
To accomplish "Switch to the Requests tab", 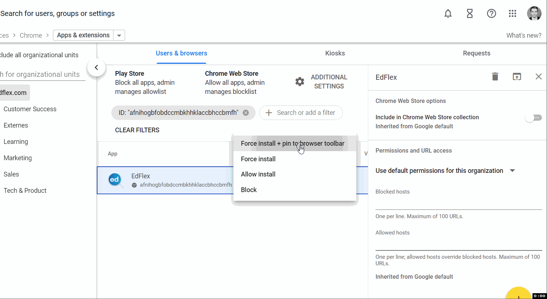I will click(476, 53).
